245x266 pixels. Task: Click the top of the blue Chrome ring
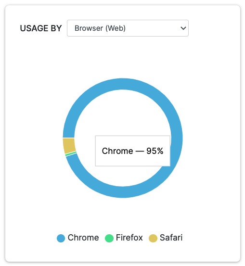point(123,84)
